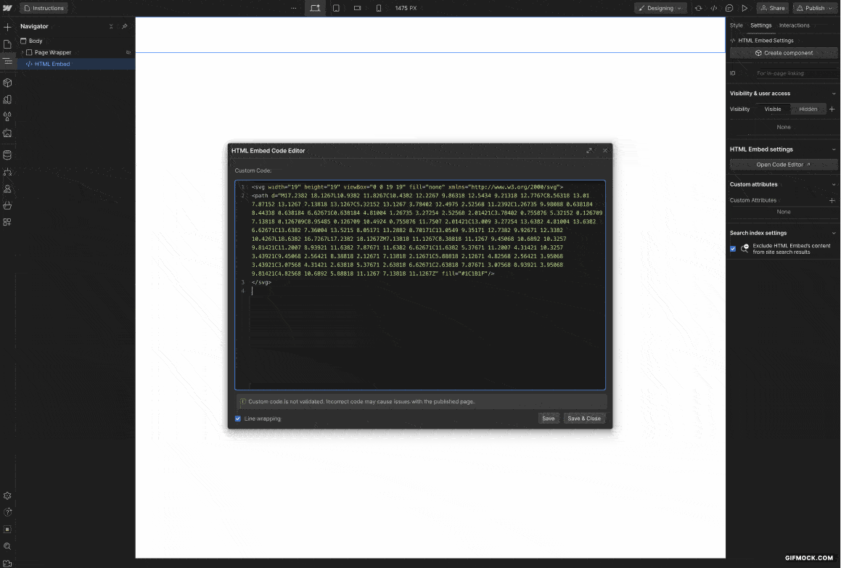841x568 pixels.
Task: Preview the site with the play icon
Action: (x=745, y=8)
